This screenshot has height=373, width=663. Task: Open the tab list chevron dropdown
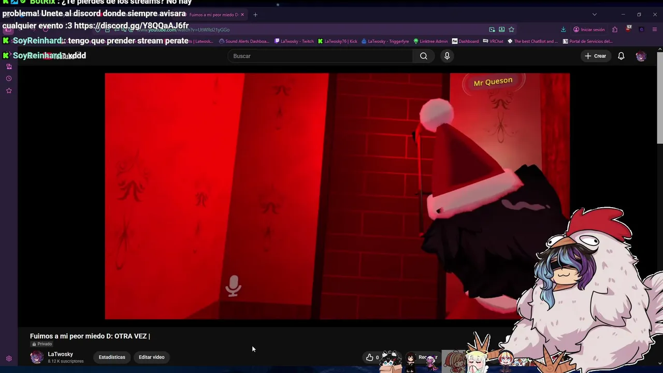click(595, 15)
